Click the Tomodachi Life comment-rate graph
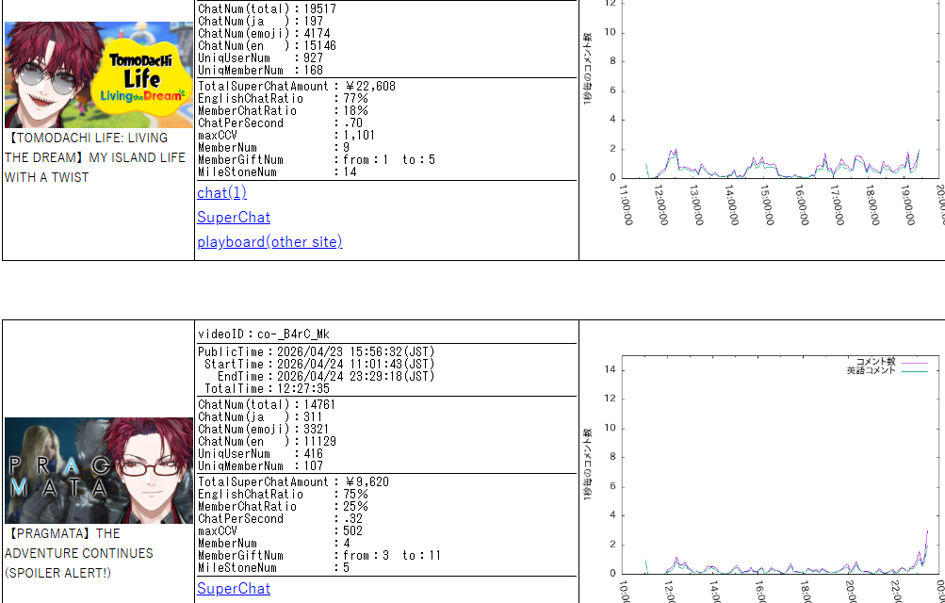 tap(763, 114)
